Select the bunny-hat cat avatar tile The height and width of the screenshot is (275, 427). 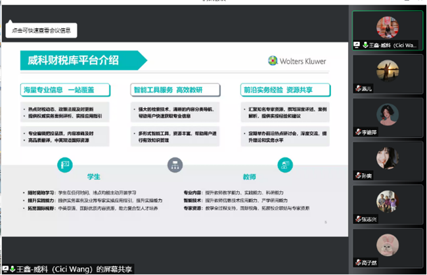[388, 248]
